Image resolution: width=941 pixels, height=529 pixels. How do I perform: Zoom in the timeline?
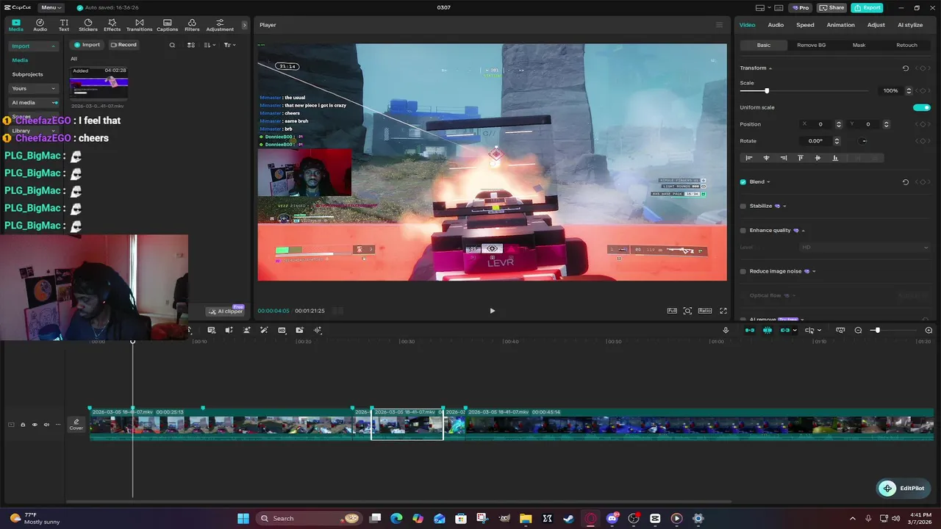929,331
